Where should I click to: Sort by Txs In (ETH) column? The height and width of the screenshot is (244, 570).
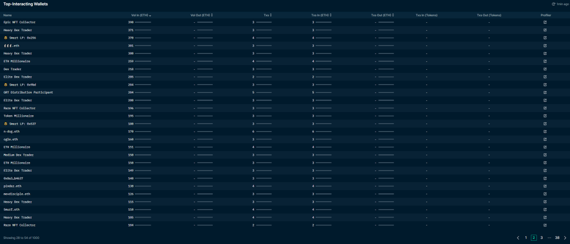321,15
